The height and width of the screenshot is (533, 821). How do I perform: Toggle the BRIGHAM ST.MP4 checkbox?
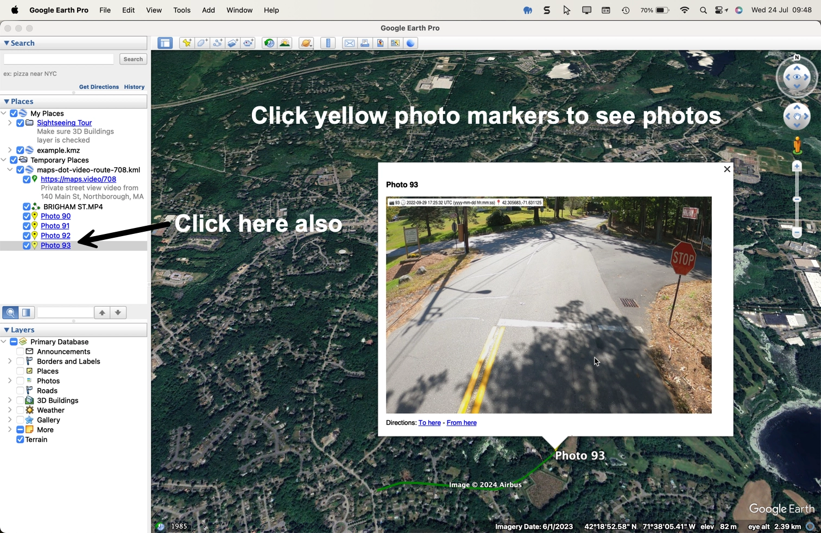pos(26,207)
